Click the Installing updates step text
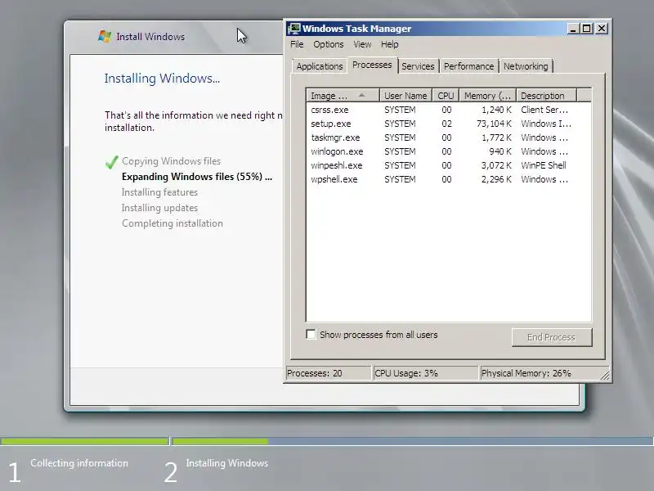 tap(159, 208)
